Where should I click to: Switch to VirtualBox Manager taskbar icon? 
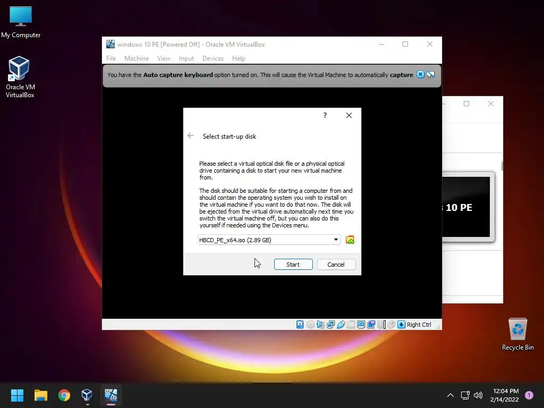click(x=87, y=395)
